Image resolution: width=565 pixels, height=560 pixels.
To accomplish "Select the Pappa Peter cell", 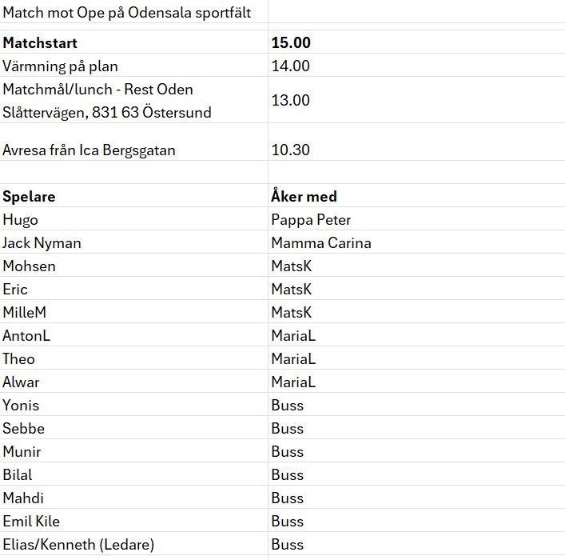I will click(416, 219).
